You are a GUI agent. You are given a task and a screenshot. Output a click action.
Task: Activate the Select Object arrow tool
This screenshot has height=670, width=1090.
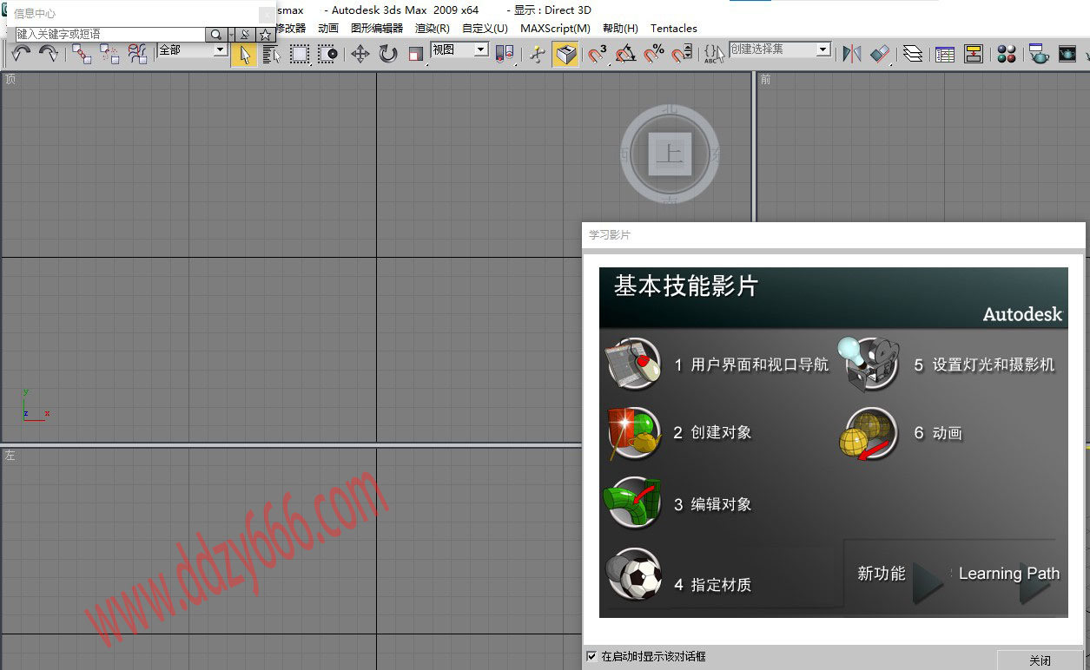(x=244, y=54)
